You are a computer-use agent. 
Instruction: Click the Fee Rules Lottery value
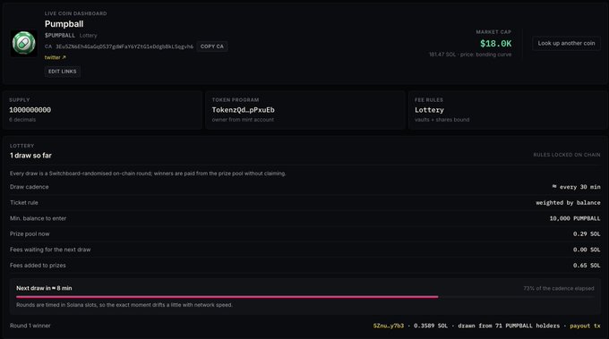(x=429, y=110)
